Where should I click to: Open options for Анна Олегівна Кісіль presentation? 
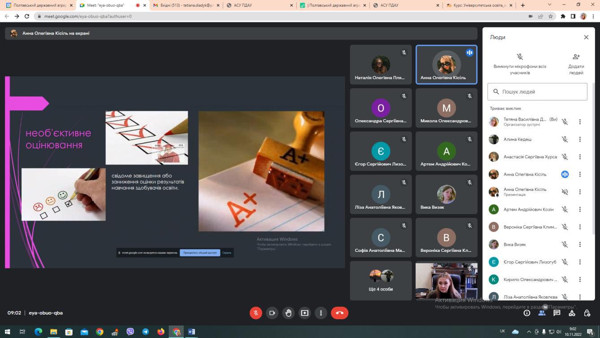(x=580, y=192)
